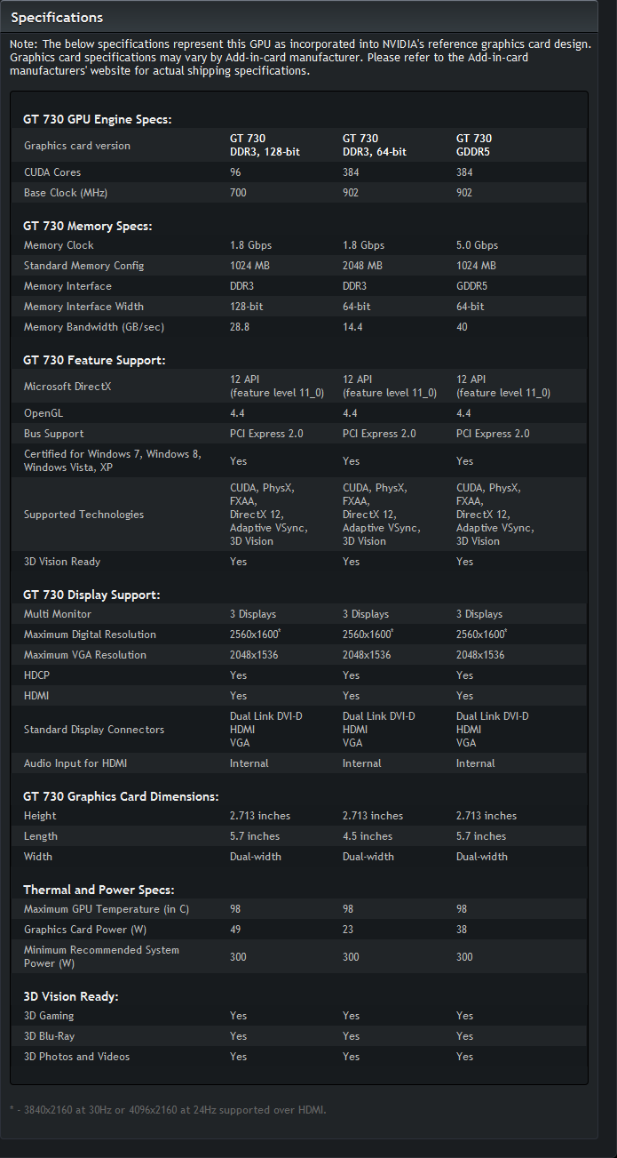Click the 5.0 Gbps Memory Clock value

click(x=478, y=245)
